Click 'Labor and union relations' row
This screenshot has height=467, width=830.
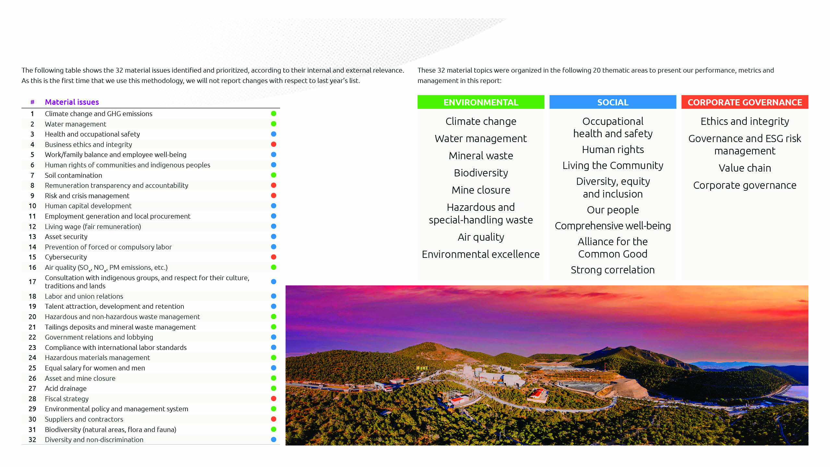click(x=151, y=296)
